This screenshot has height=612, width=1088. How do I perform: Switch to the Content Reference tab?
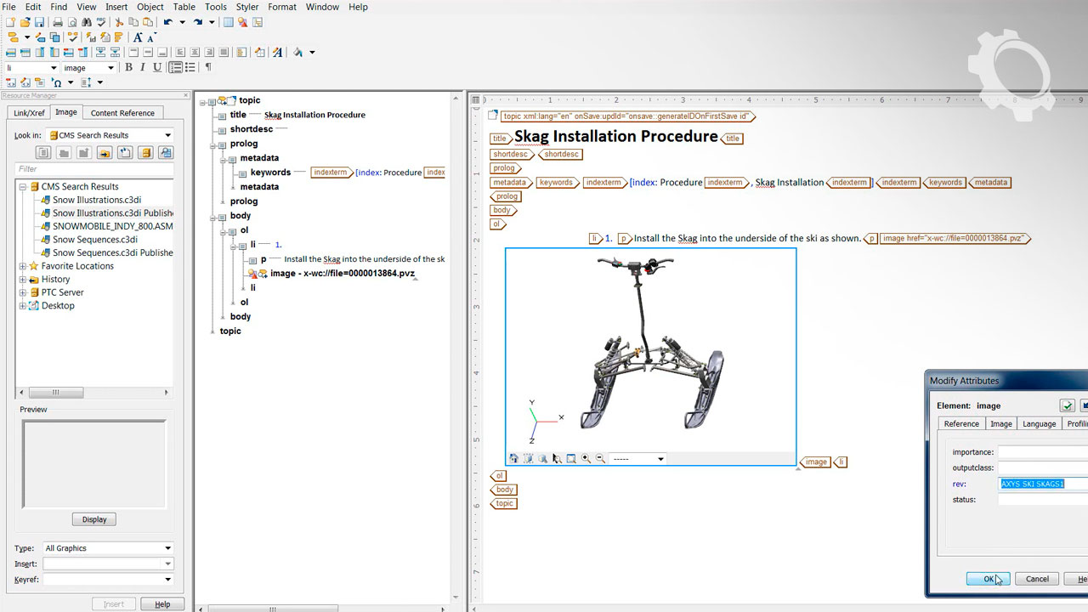pos(122,113)
